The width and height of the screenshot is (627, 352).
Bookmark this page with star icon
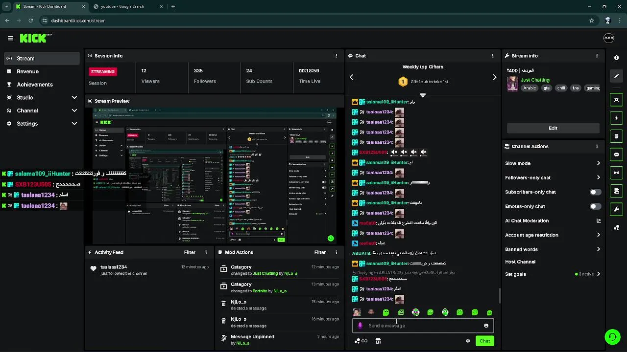click(592, 21)
